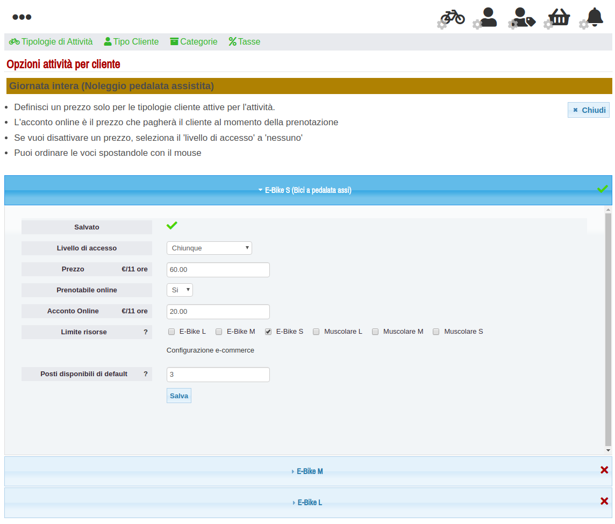Image resolution: width=615 pixels, height=524 pixels.
Task: Open bicycle activity settings icon
Action: coord(452,17)
